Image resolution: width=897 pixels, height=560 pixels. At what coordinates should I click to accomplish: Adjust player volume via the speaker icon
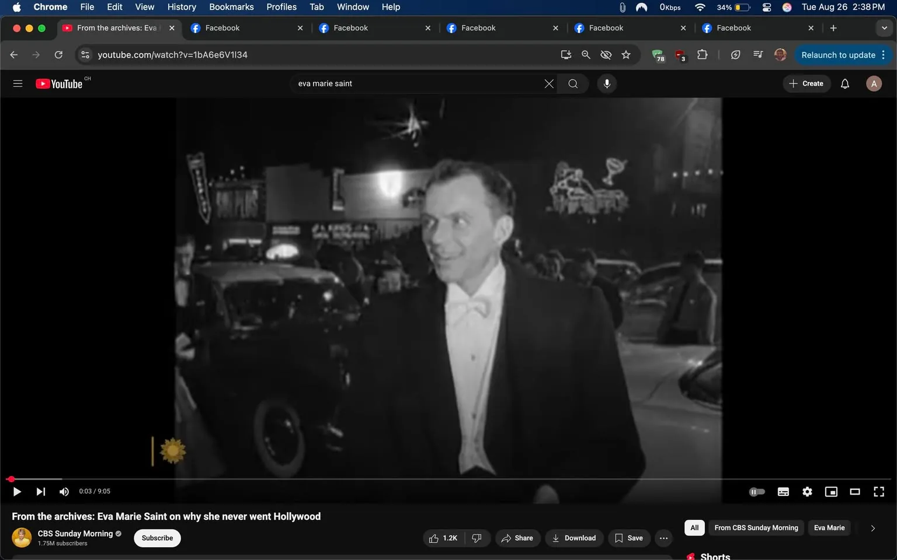coord(64,491)
